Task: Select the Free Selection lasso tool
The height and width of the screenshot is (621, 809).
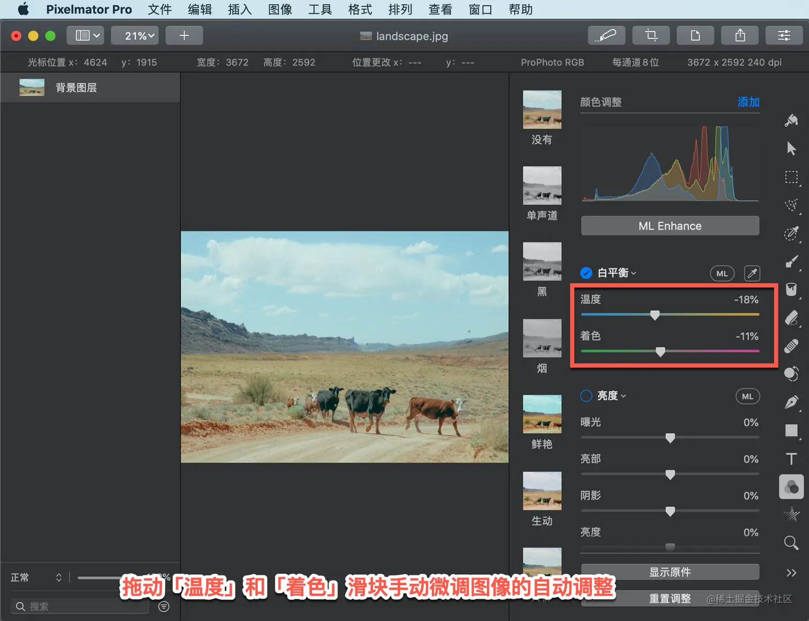Action: pos(791,205)
